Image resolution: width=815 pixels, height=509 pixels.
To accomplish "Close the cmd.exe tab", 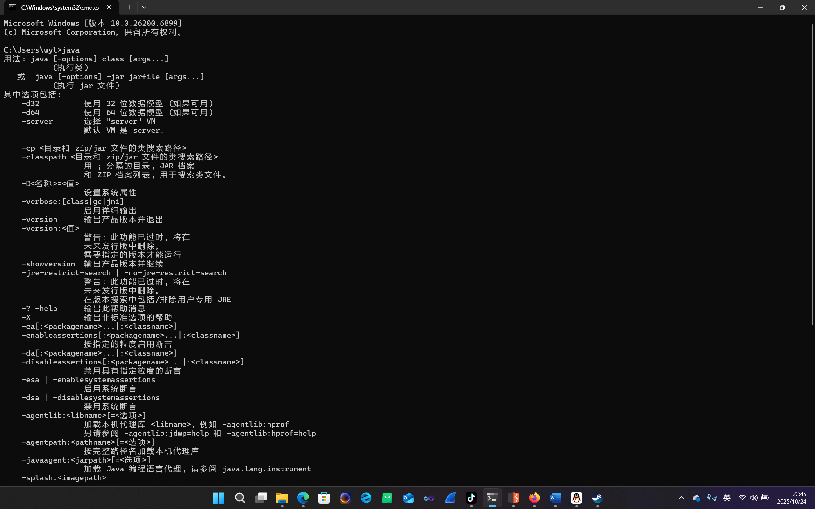I will pyautogui.click(x=109, y=7).
